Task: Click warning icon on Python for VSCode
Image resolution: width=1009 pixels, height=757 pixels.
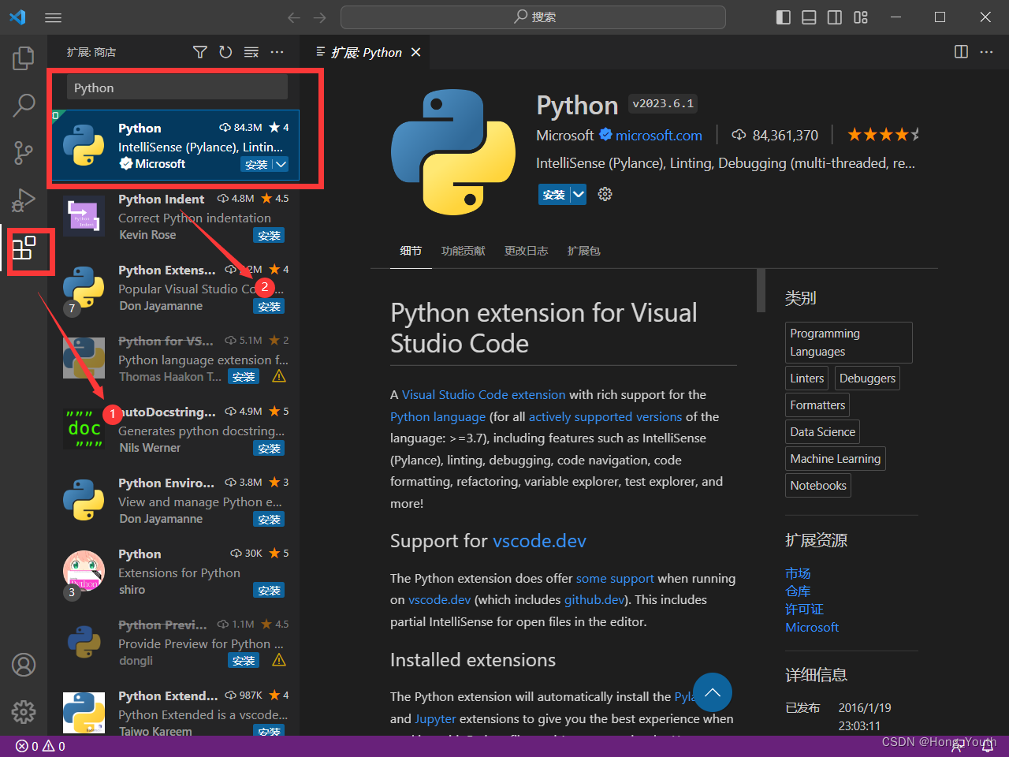Action: pyautogui.click(x=279, y=376)
